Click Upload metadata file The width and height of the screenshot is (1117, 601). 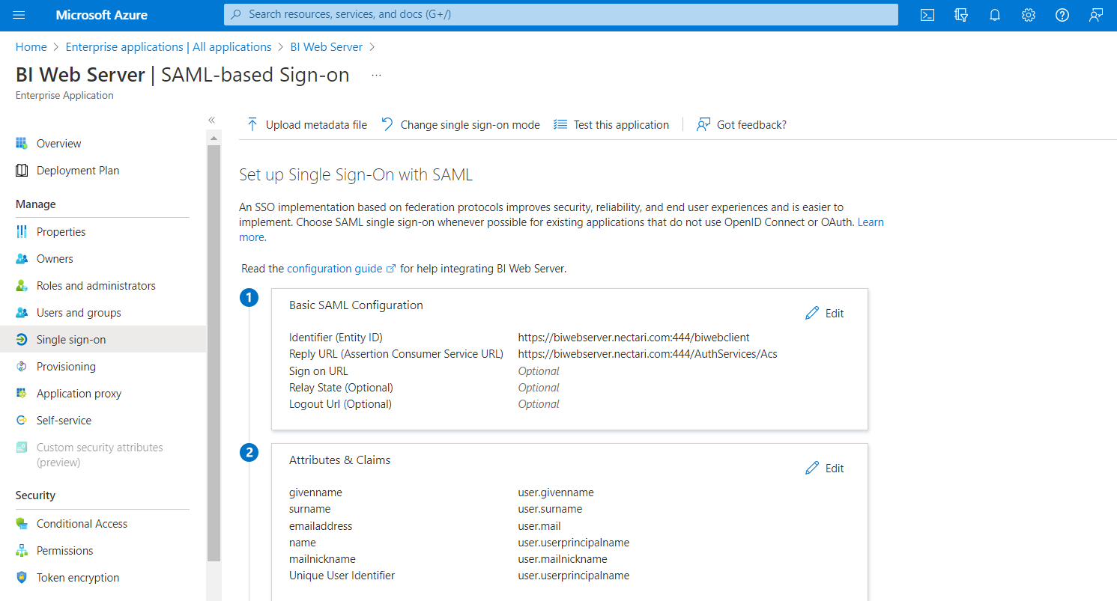coord(307,125)
